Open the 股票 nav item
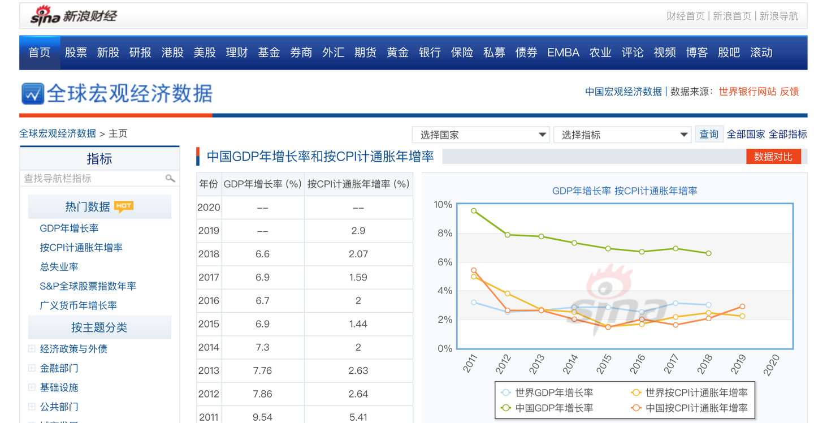Screen dimensions: 814x423 point(76,53)
